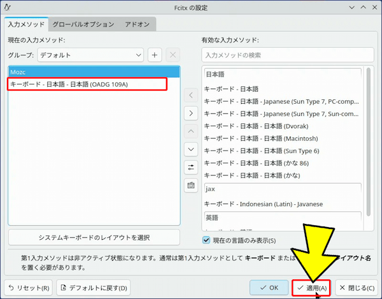The height and width of the screenshot is (299, 382).
Task: Click the システムキーボードのレイアウトを選択 button
Action: [94, 237]
